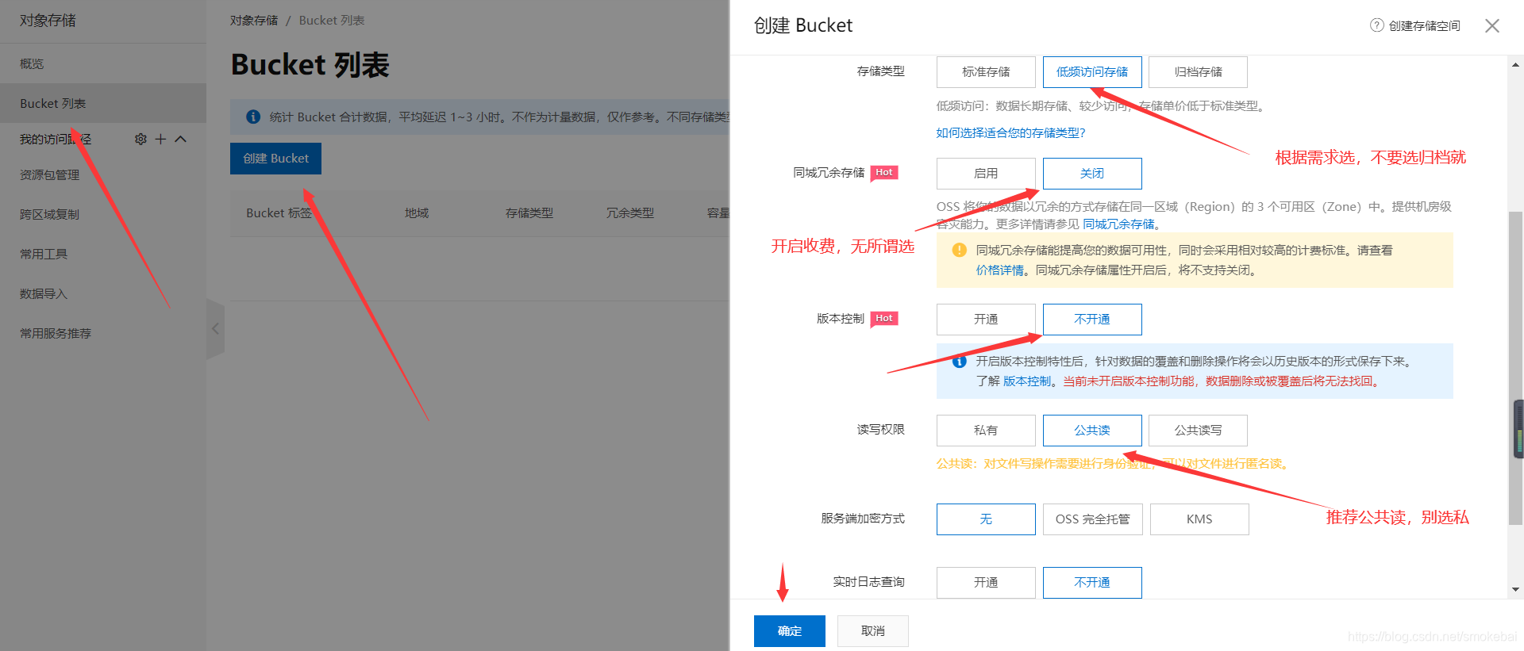1524x651 pixels.
Task: Select 标准存储 storage type
Action: click(986, 72)
